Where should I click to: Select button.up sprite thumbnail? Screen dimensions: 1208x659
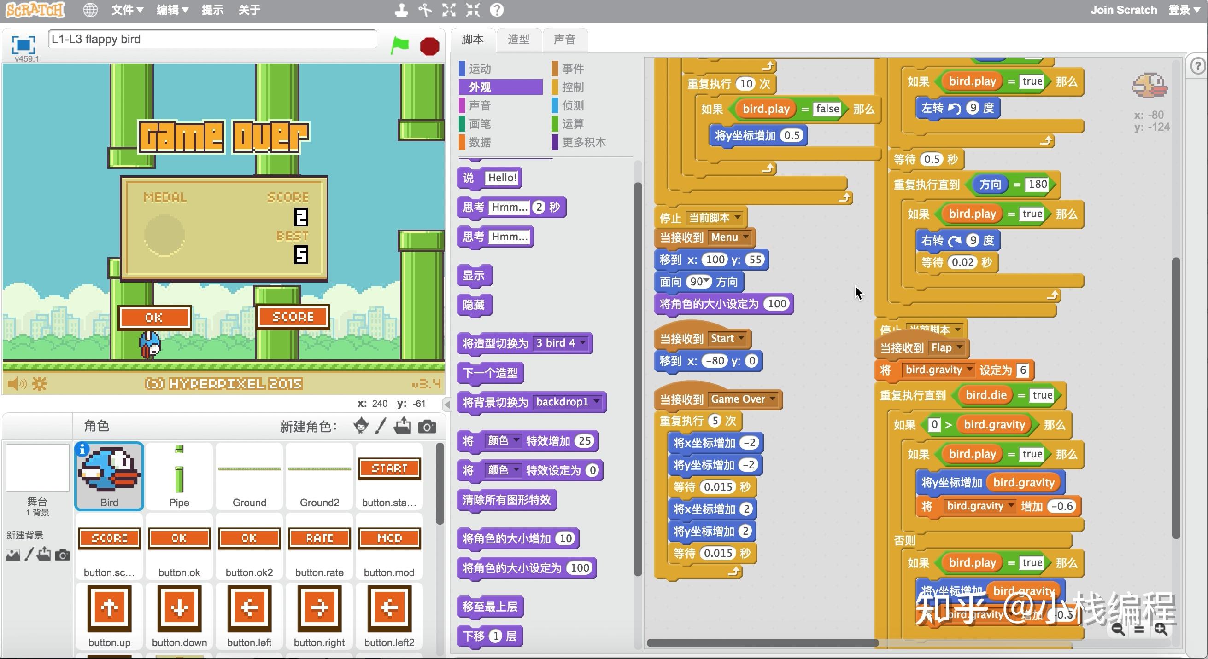[109, 616]
